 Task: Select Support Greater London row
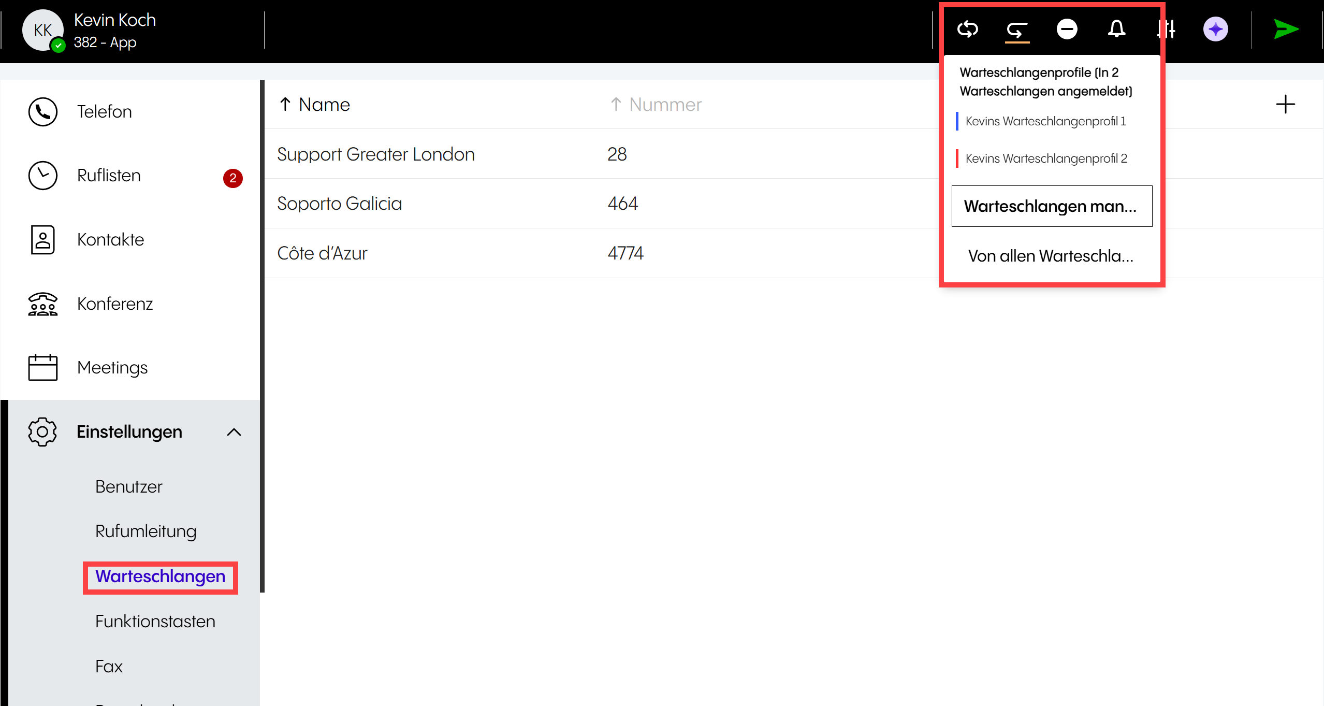tap(375, 154)
